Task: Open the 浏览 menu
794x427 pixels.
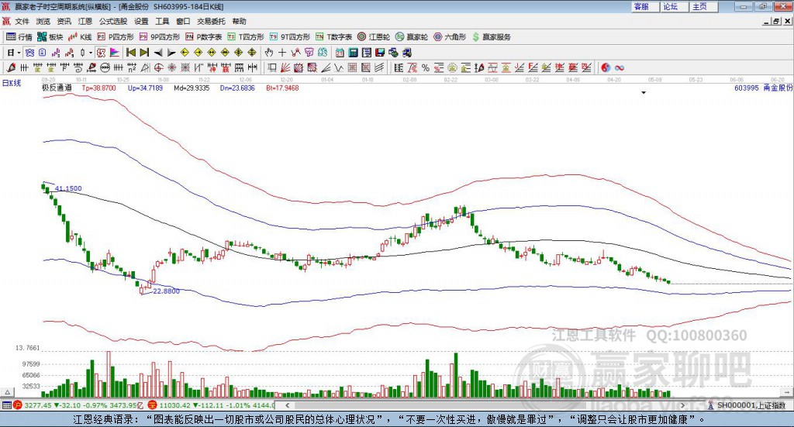Action: point(43,21)
